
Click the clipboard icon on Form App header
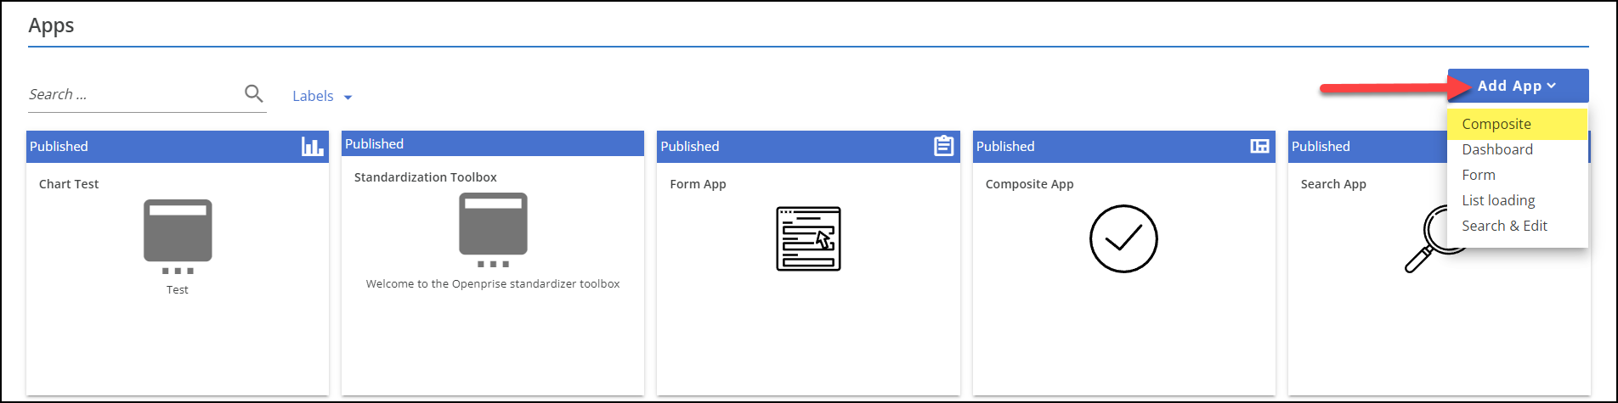[x=943, y=147]
